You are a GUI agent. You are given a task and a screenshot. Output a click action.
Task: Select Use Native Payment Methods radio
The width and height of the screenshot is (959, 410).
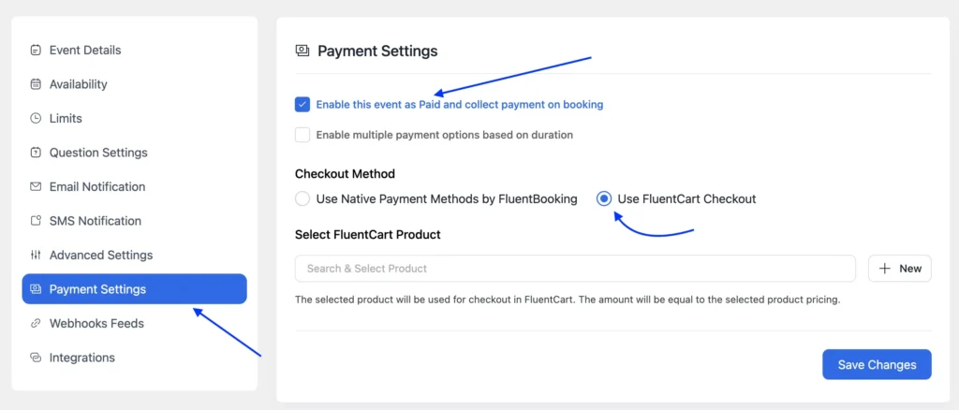302,198
